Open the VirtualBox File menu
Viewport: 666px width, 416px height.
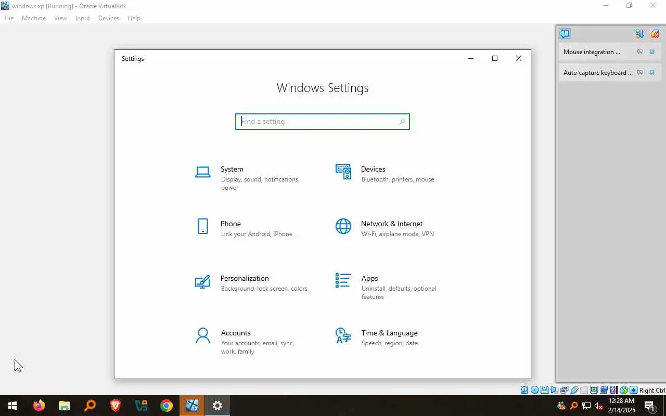pos(9,18)
